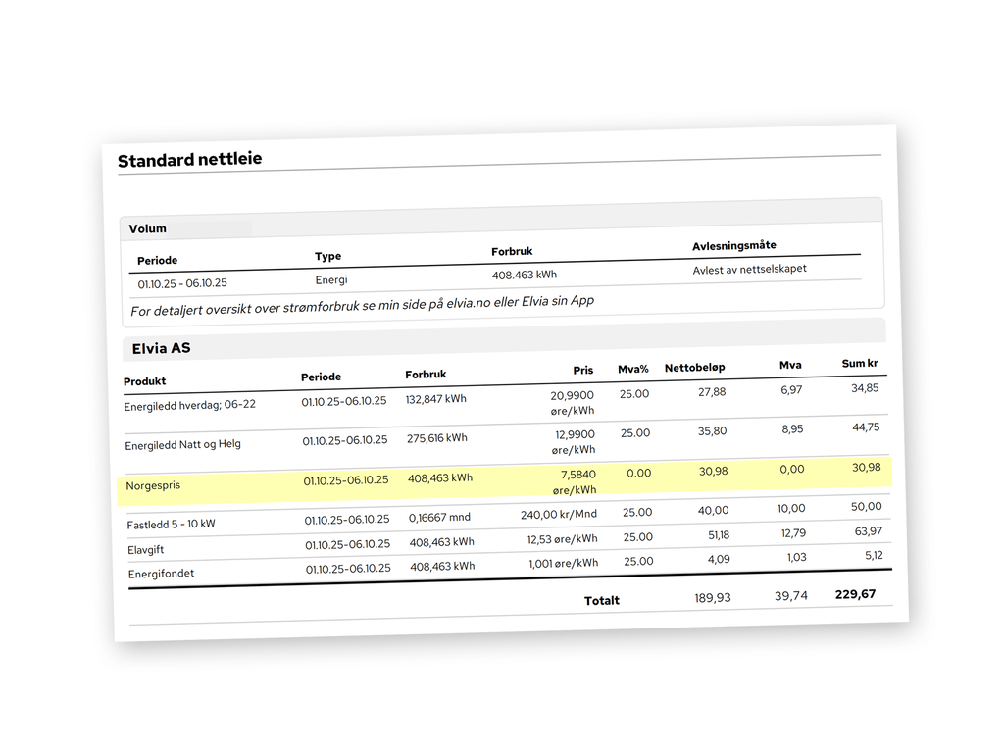
Task: Select the yellow highlighted Norgespris label
Action: click(153, 485)
